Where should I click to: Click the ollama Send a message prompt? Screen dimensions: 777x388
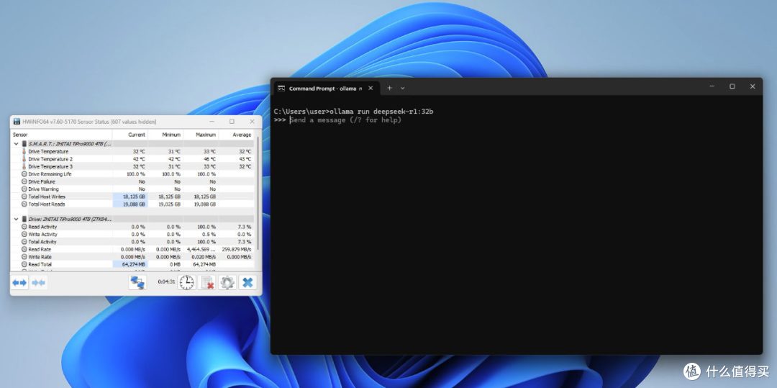[x=345, y=120]
